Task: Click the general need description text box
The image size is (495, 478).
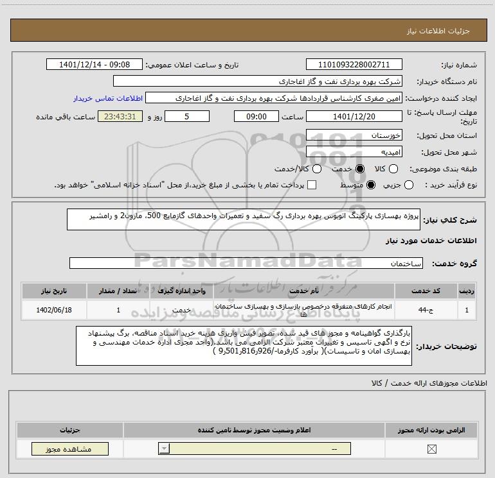Action: click(244, 219)
